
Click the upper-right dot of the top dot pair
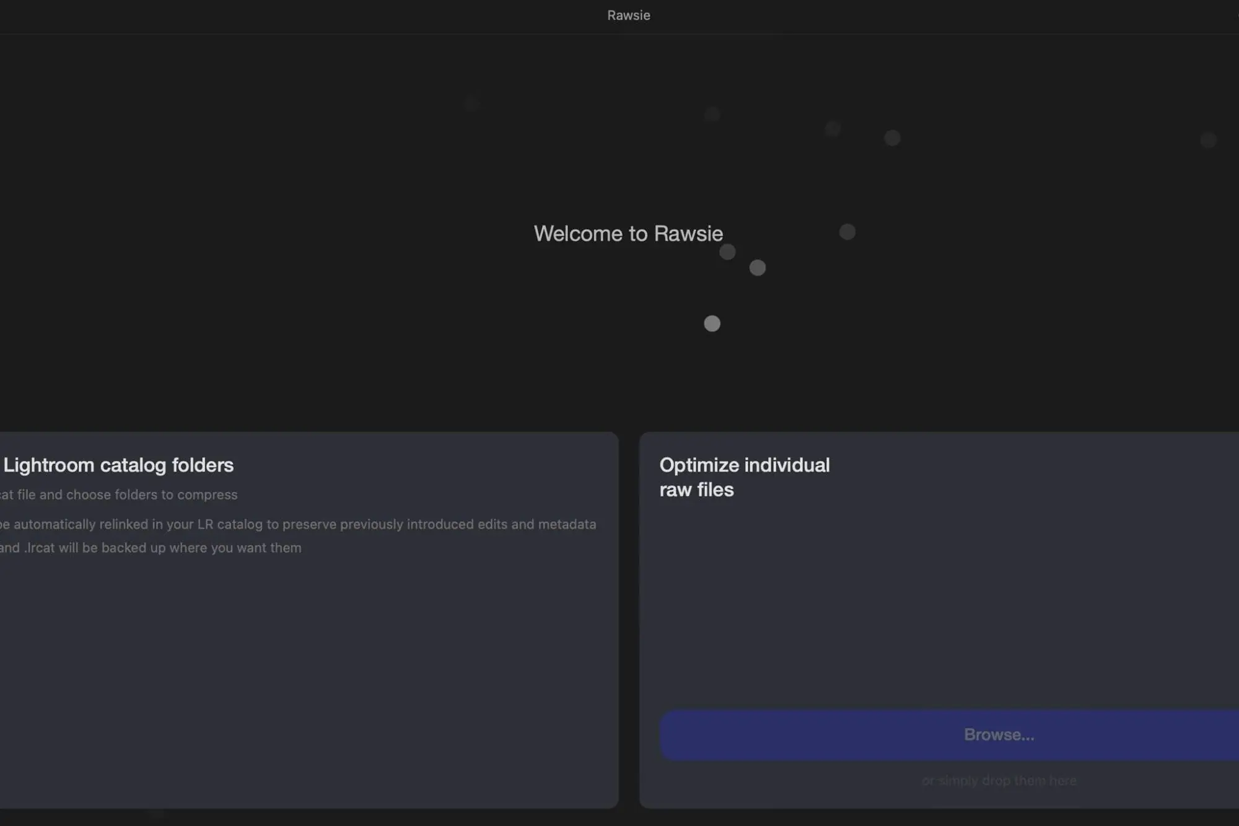pyautogui.click(x=891, y=138)
